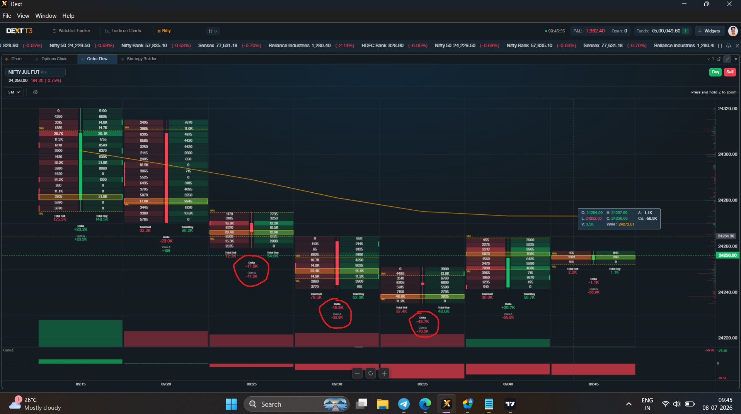Viewport: 741px width, 414px height.
Task: Open the Dext app taskbar icon
Action: 446,404
